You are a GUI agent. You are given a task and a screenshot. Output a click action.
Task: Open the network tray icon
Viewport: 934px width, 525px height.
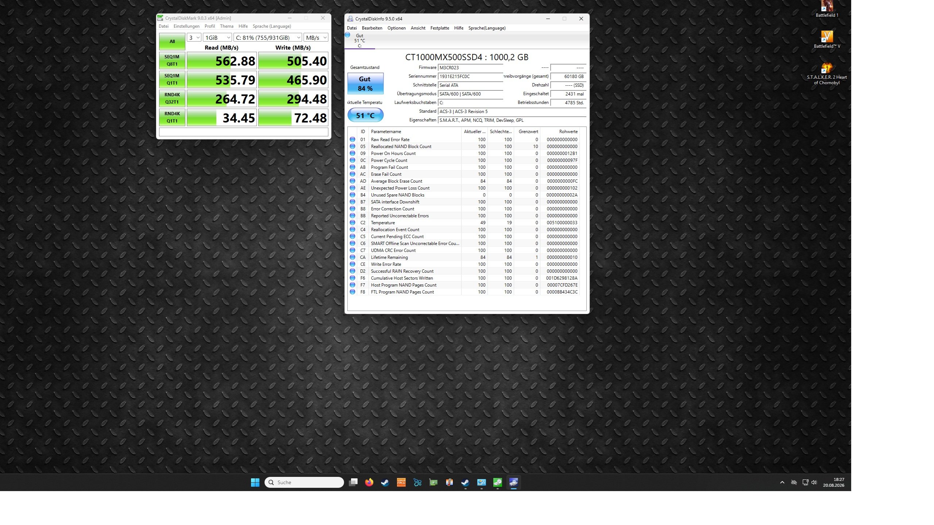point(805,482)
